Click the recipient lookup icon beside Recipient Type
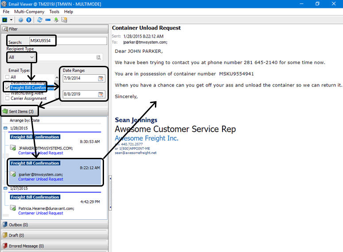The height and width of the screenshot is (252, 343). pyautogui.click(x=99, y=57)
